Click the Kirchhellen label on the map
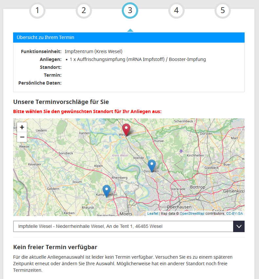This screenshot has width=259, height=279. click(x=195, y=155)
